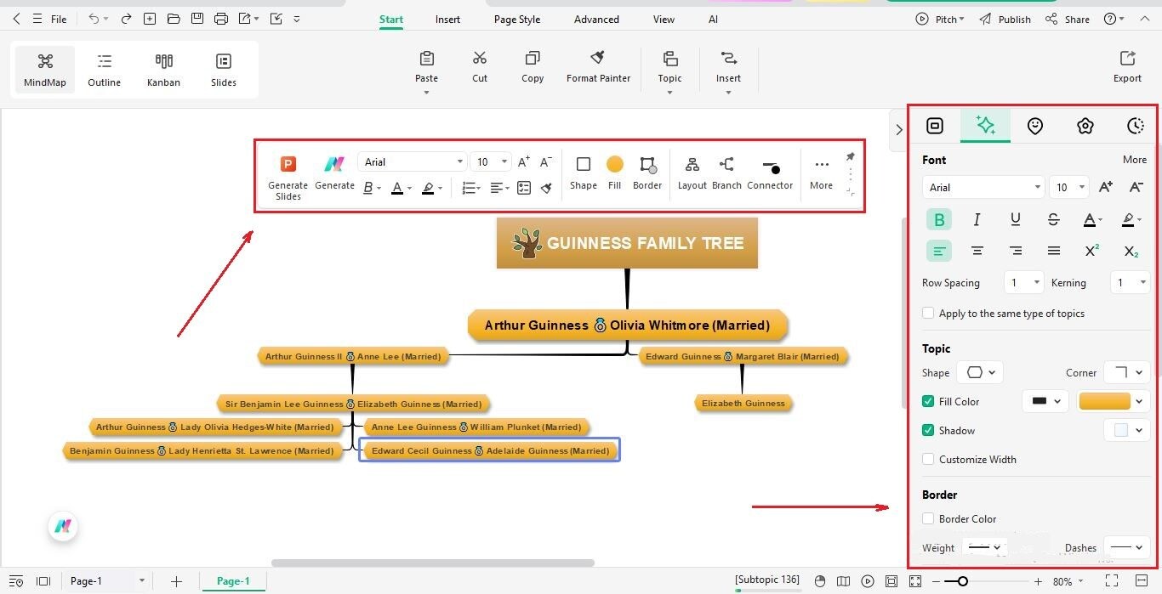
Task: Switch to Kanban mode
Action: coord(163,71)
